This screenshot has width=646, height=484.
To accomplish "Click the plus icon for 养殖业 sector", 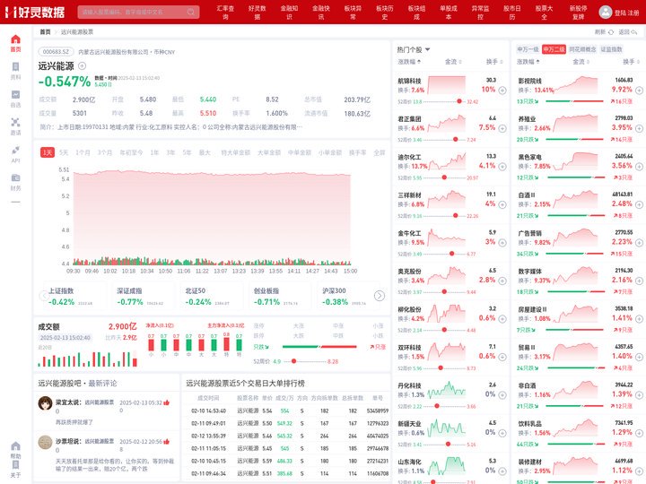I will coord(639,128).
